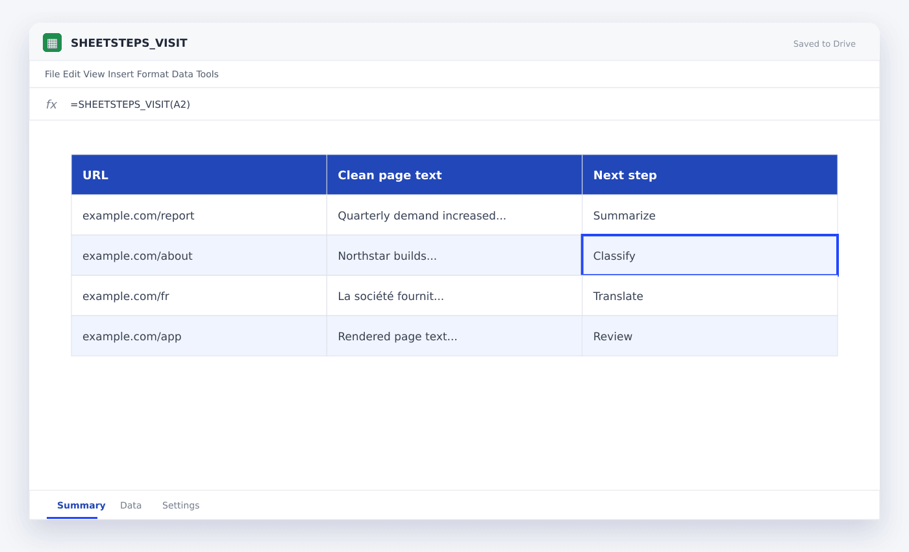Select the Next step column header
Viewport: 909px width, 552px height.
[710, 175]
